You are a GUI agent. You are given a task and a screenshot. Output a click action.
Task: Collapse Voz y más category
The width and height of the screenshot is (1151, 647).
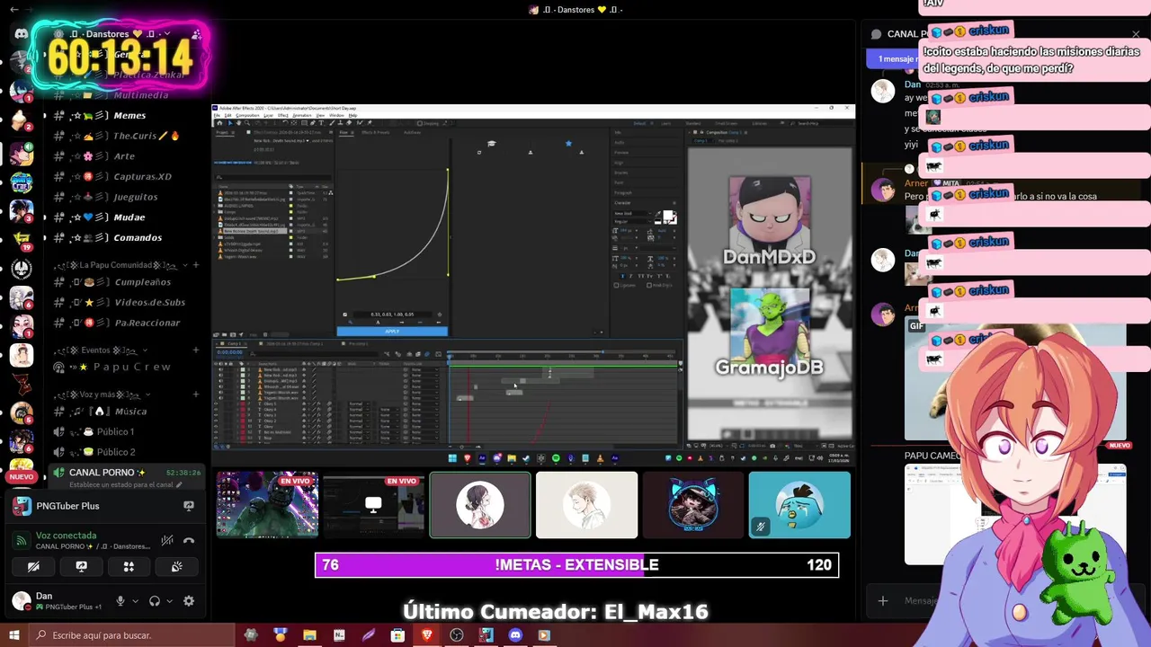pos(102,394)
